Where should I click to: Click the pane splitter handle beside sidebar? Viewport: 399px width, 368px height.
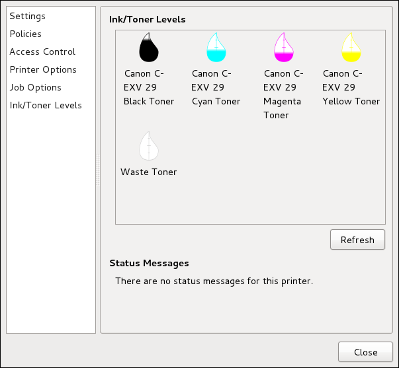point(98,170)
